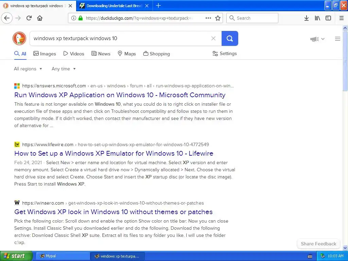The width and height of the screenshot is (348, 261).
Task: Open the browser home page
Action: 40,18
